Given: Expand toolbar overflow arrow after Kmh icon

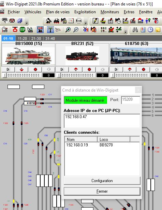Looking at the screenshot, I should 86,23.
